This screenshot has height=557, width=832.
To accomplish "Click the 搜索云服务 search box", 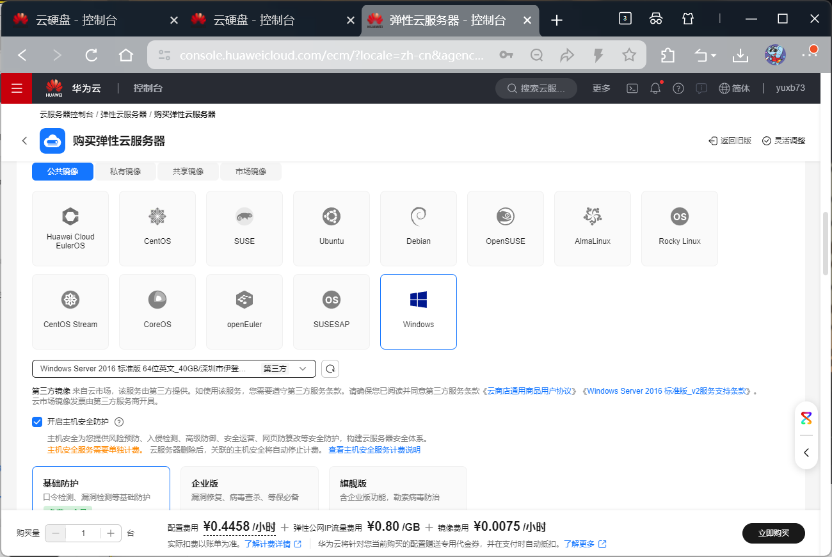I will click(x=536, y=88).
